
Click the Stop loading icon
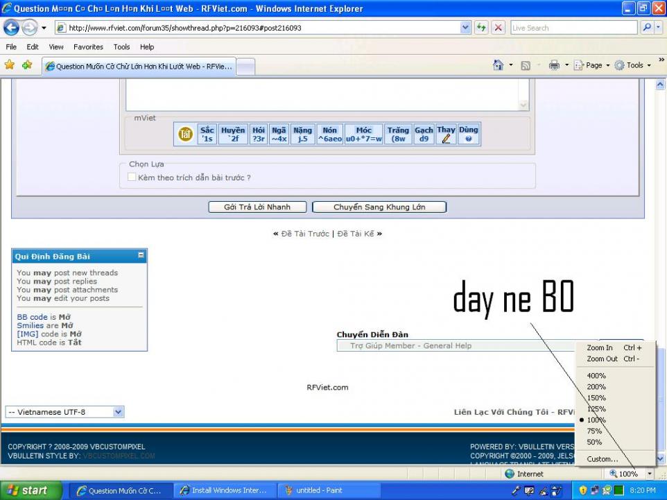(498, 28)
